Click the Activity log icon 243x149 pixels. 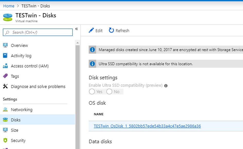(5, 56)
